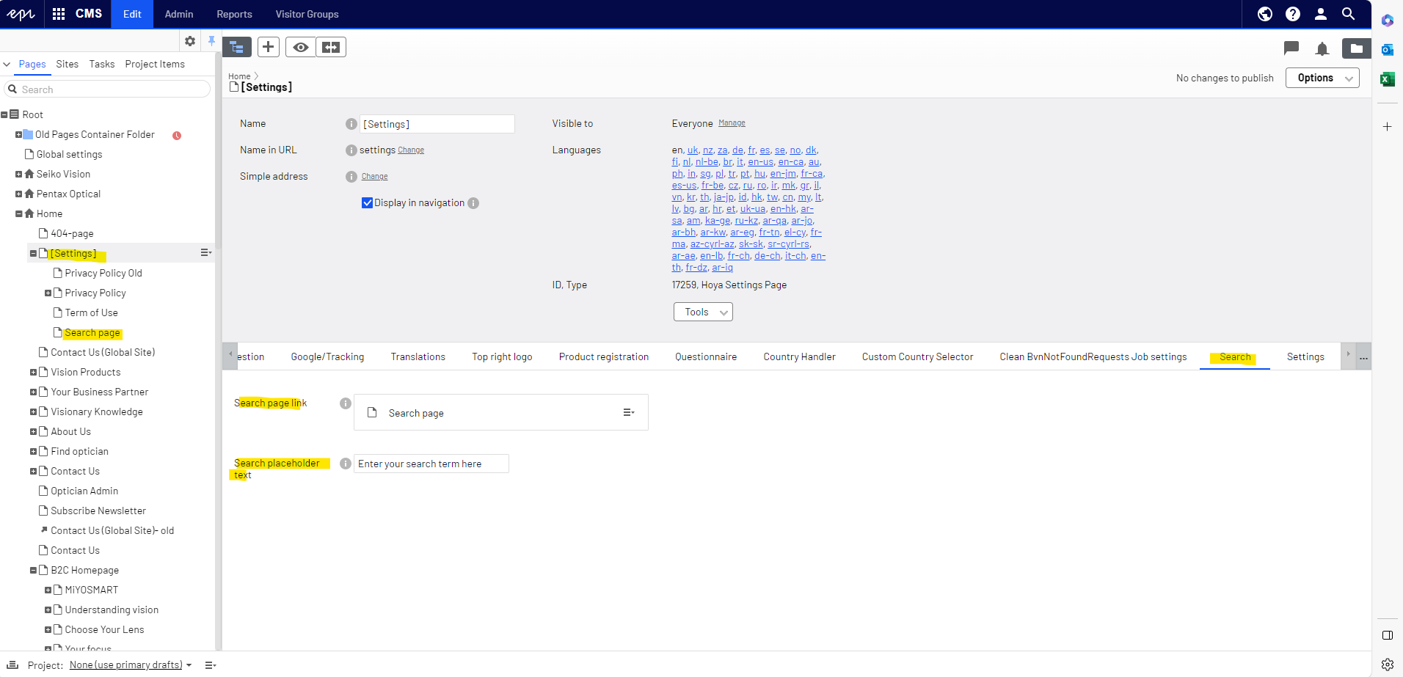
Task: Open the notifications bell
Action: click(1322, 49)
